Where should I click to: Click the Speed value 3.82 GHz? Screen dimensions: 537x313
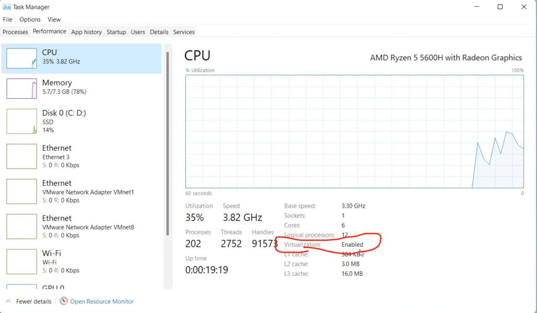pyautogui.click(x=242, y=217)
